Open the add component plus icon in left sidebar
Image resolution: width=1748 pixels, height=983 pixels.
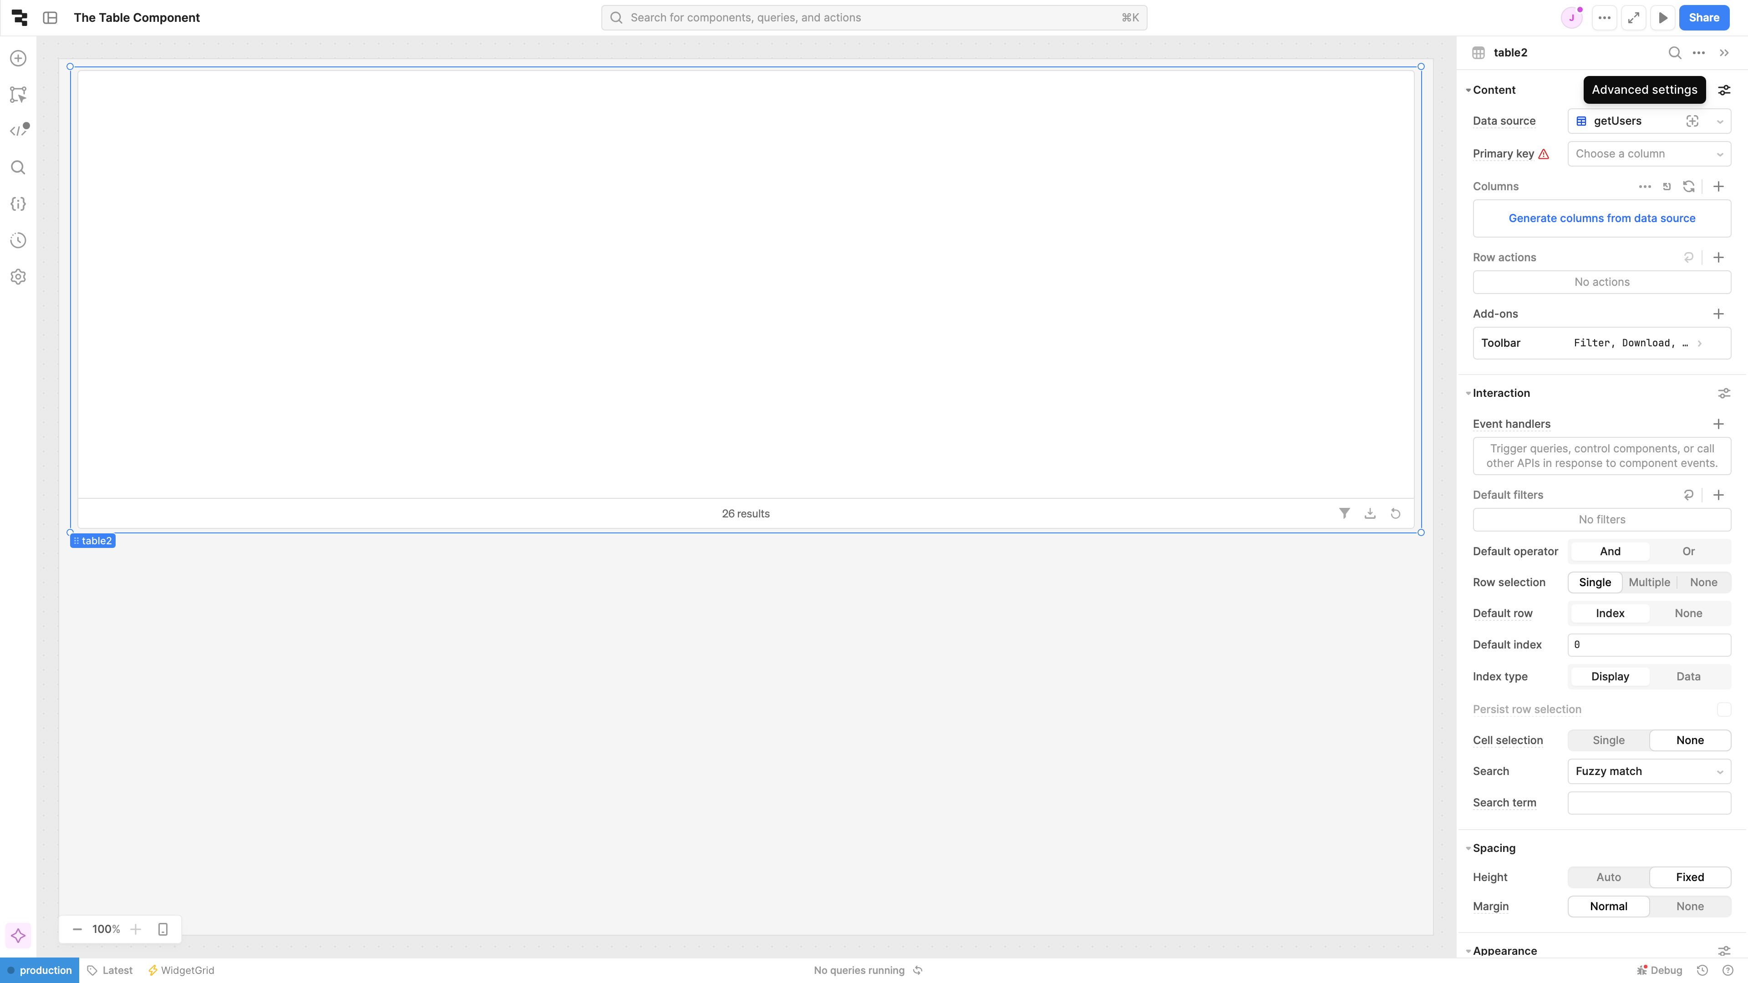18,58
